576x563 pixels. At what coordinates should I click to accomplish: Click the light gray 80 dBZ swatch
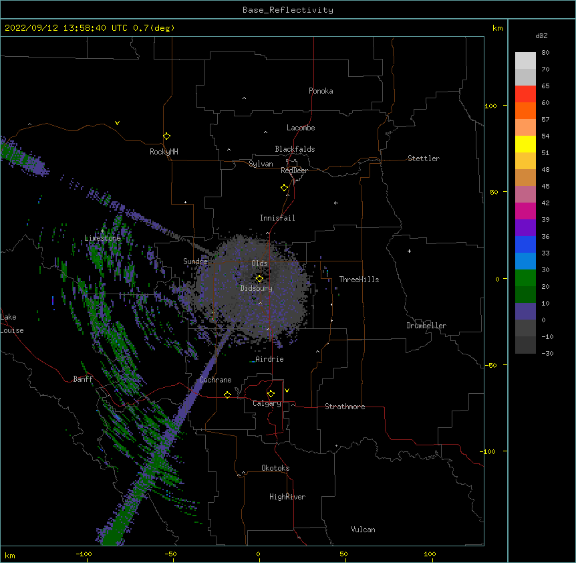[x=525, y=60]
